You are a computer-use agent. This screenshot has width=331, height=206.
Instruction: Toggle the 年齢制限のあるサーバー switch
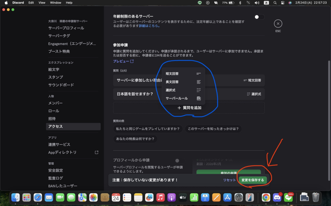259,17
